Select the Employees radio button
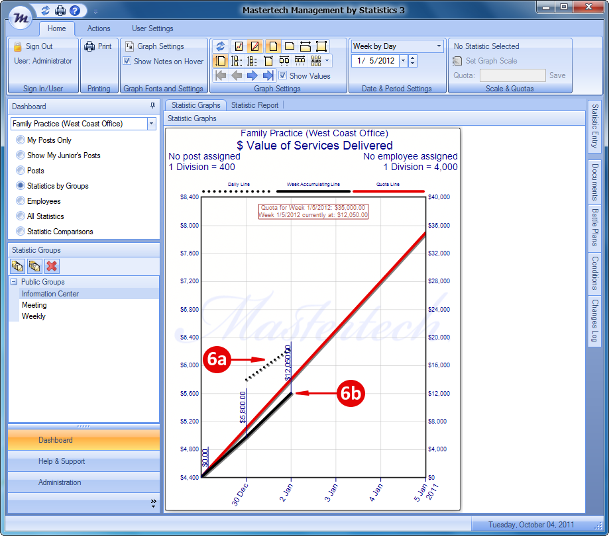The height and width of the screenshot is (536, 609). 20,201
